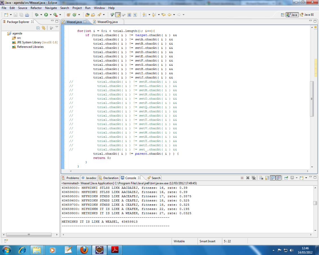Click the Debug (bug) toolbar icon
The width and height of the screenshot is (319, 255).
[x=37, y=15]
